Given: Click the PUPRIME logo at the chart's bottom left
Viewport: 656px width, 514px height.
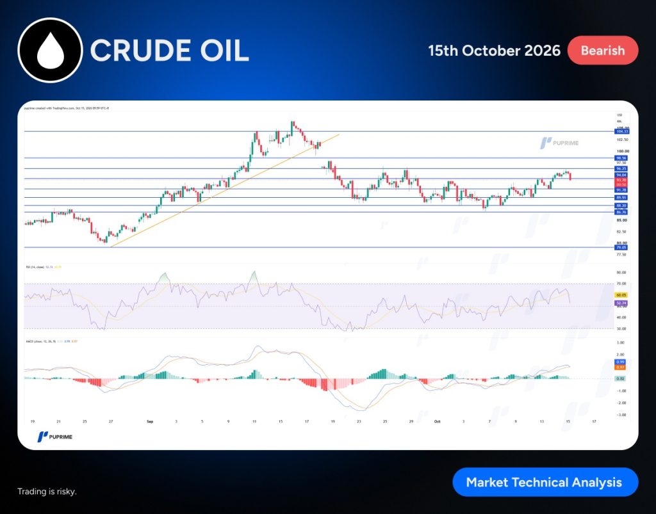Looking at the screenshot, I should (x=55, y=437).
